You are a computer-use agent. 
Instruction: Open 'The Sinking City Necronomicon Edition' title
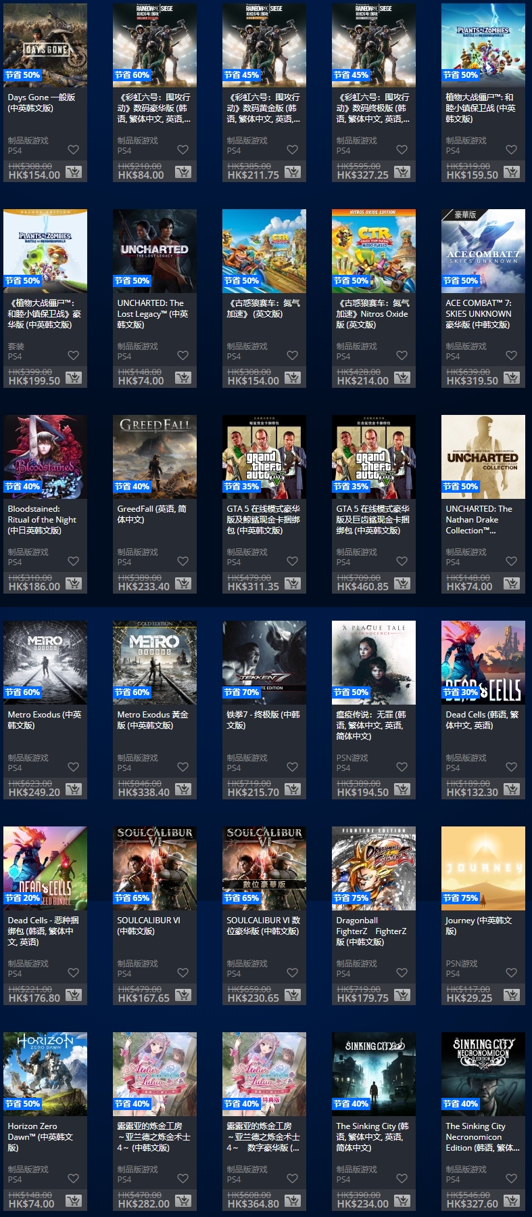pos(483,1136)
